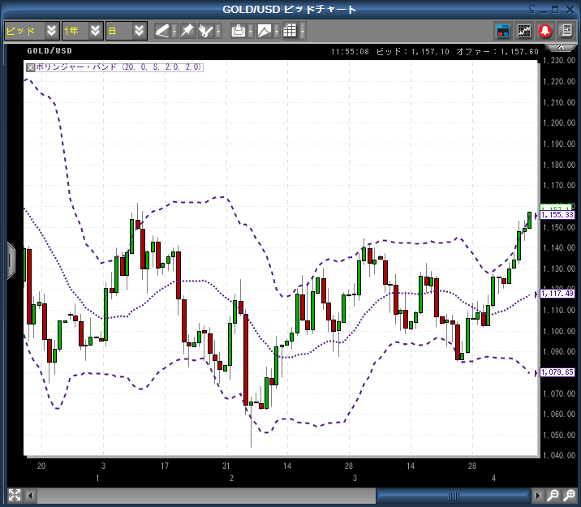The width and height of the screenshot is (581, 507).
Task: Open the ビッド price type dropdown
Action: coord(52,31)
